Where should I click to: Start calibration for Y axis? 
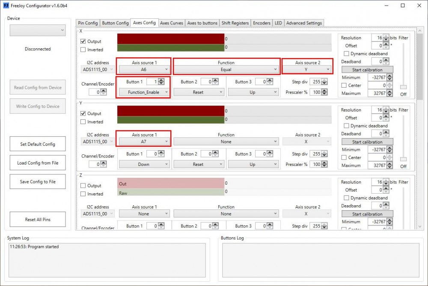tap(367, 142)
